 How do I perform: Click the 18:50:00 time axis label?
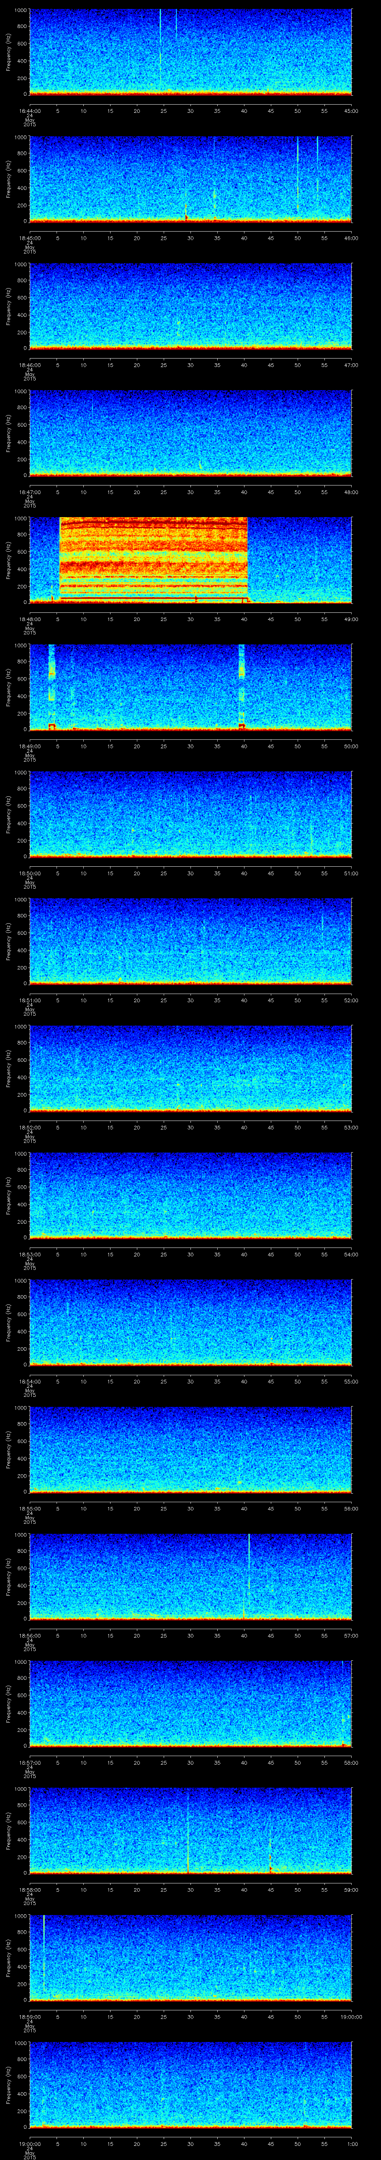pos(29,873)
